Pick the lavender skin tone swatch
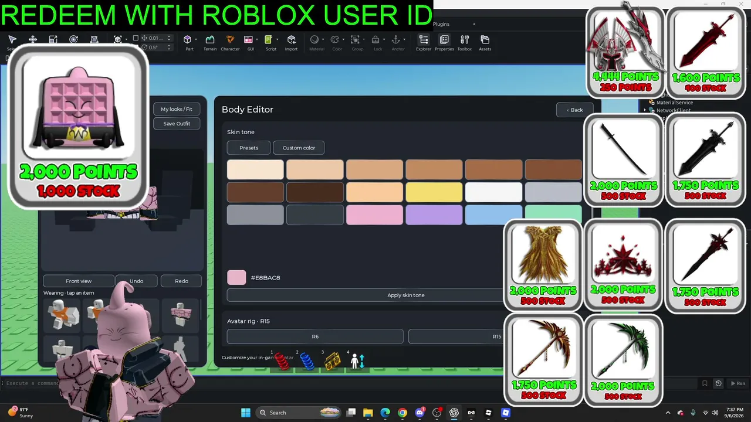751x422 pixels. [434, 215]
